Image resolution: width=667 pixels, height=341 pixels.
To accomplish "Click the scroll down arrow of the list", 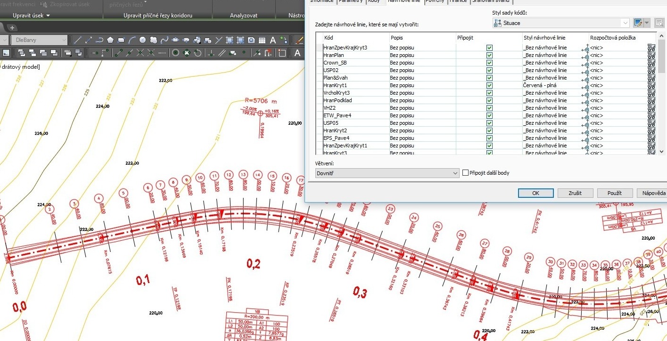I will click(x=661, y=151).
